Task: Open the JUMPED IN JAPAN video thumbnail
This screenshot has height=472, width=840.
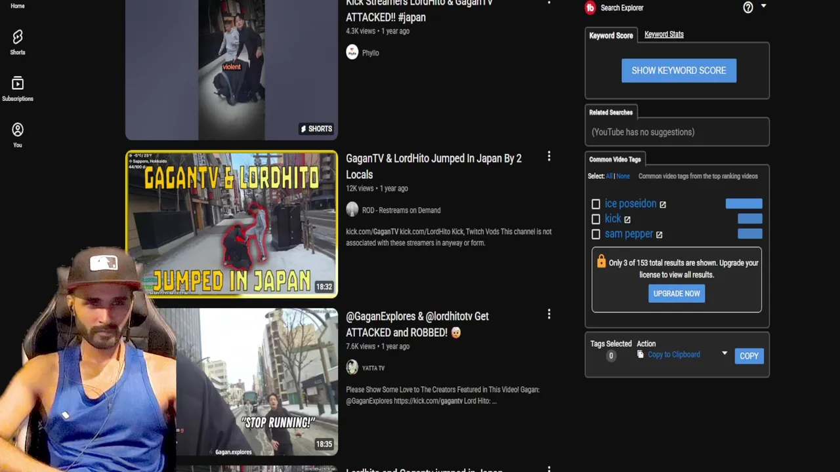Action: click(232, 224)
